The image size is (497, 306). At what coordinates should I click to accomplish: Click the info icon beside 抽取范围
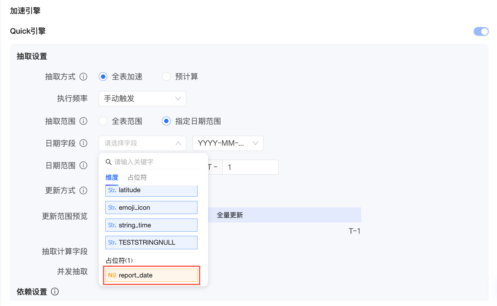tap(83, 121)
